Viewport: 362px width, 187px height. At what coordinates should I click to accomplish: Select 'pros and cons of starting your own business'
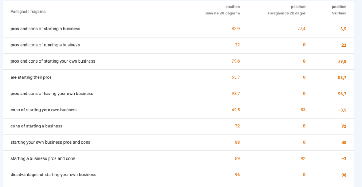coord(53,61)
